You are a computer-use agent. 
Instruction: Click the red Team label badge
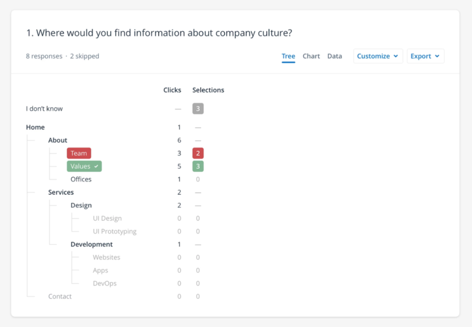pyautogui.click(x=79, y=153)
